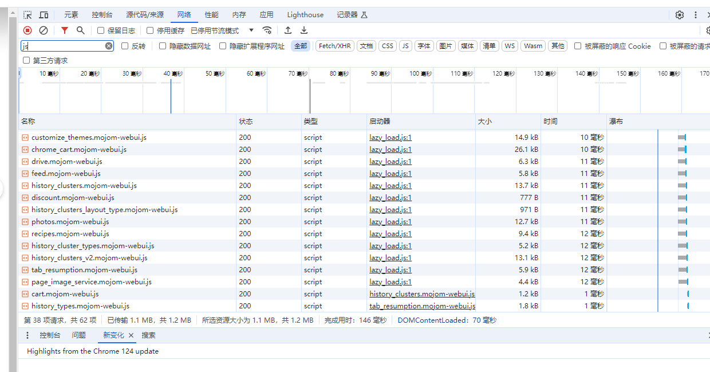Check 被屏蔽的响应 Cookie option
The width and height of the screenshot is (710, 372).
point(578,46)
